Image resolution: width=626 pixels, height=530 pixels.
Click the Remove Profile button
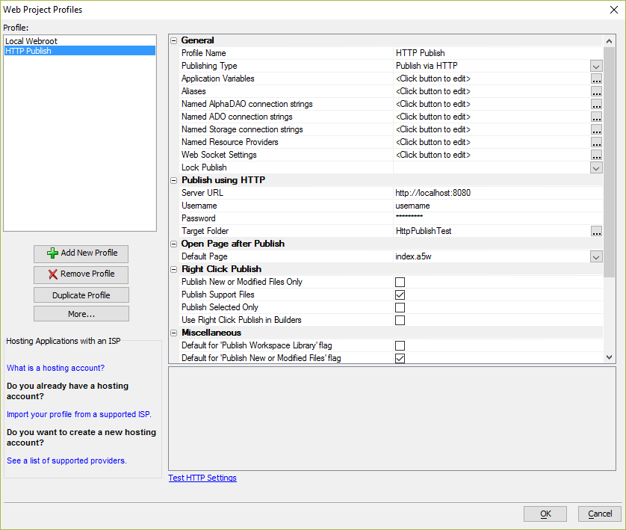click(81, 274)
